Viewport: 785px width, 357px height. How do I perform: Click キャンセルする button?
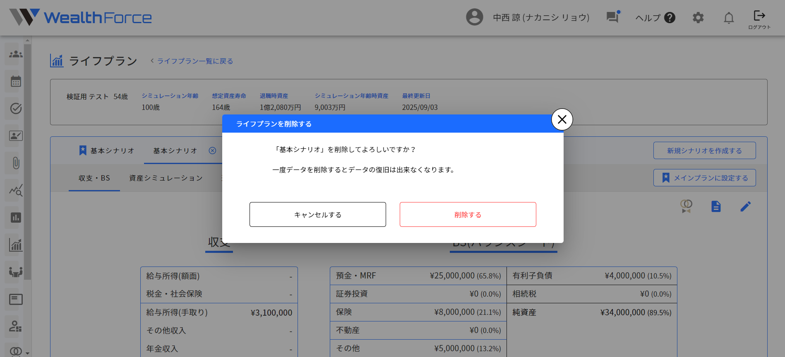pyautogui.click(x=318, y=214)
